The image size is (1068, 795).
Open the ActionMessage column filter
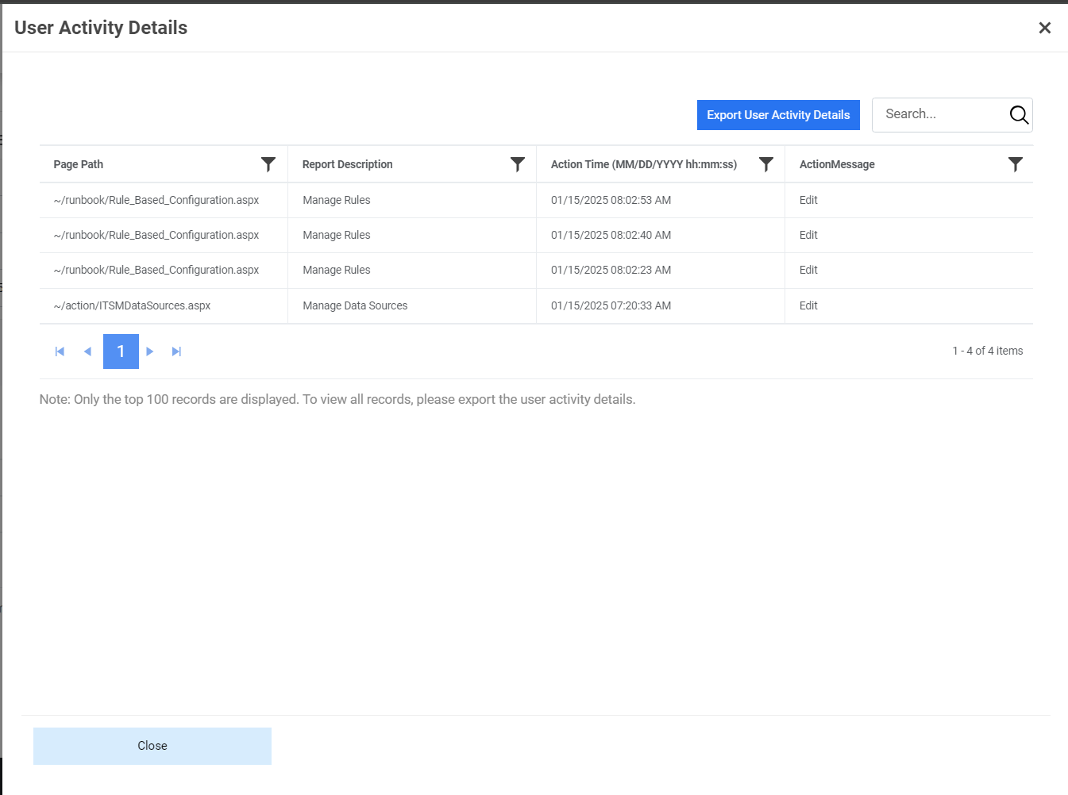tap(1016, 164)
